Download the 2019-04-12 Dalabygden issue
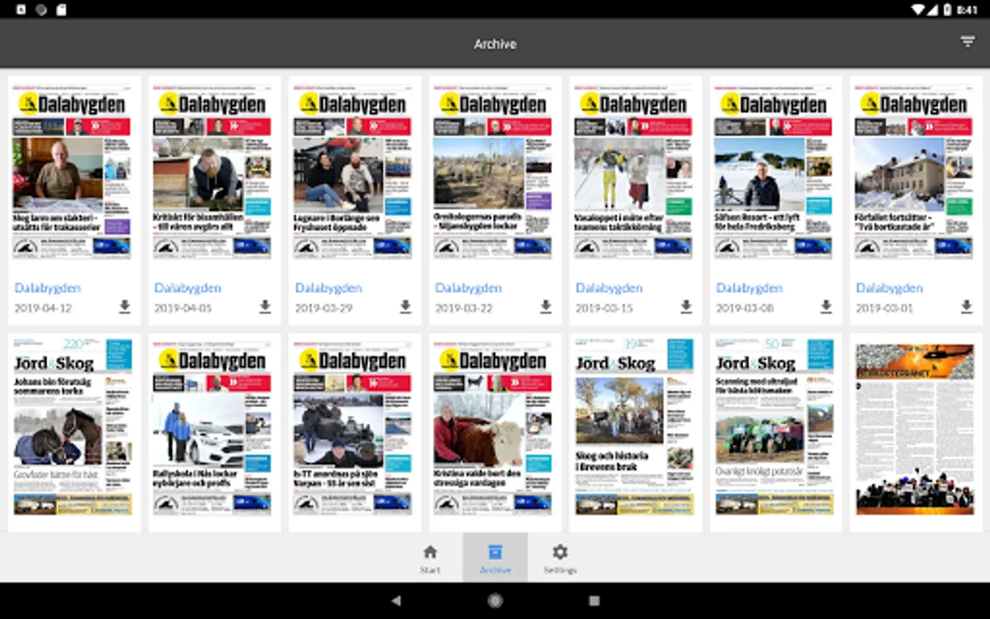The width and height of the screenshot is (990, 619). point(124,307)
